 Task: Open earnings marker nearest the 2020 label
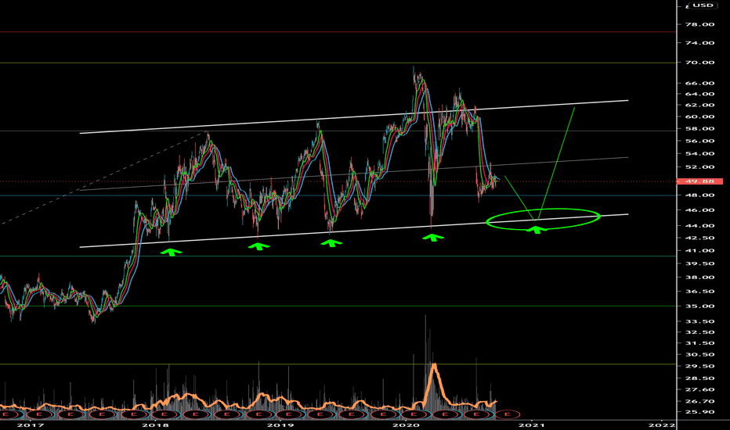(414, 414)
